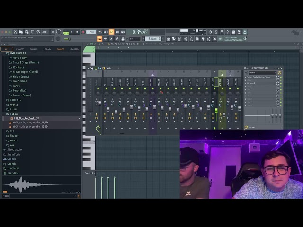Open the Playlist view icon
Image resolution: width=303 pixels, height=227 pixels.
tap(168, 39)
